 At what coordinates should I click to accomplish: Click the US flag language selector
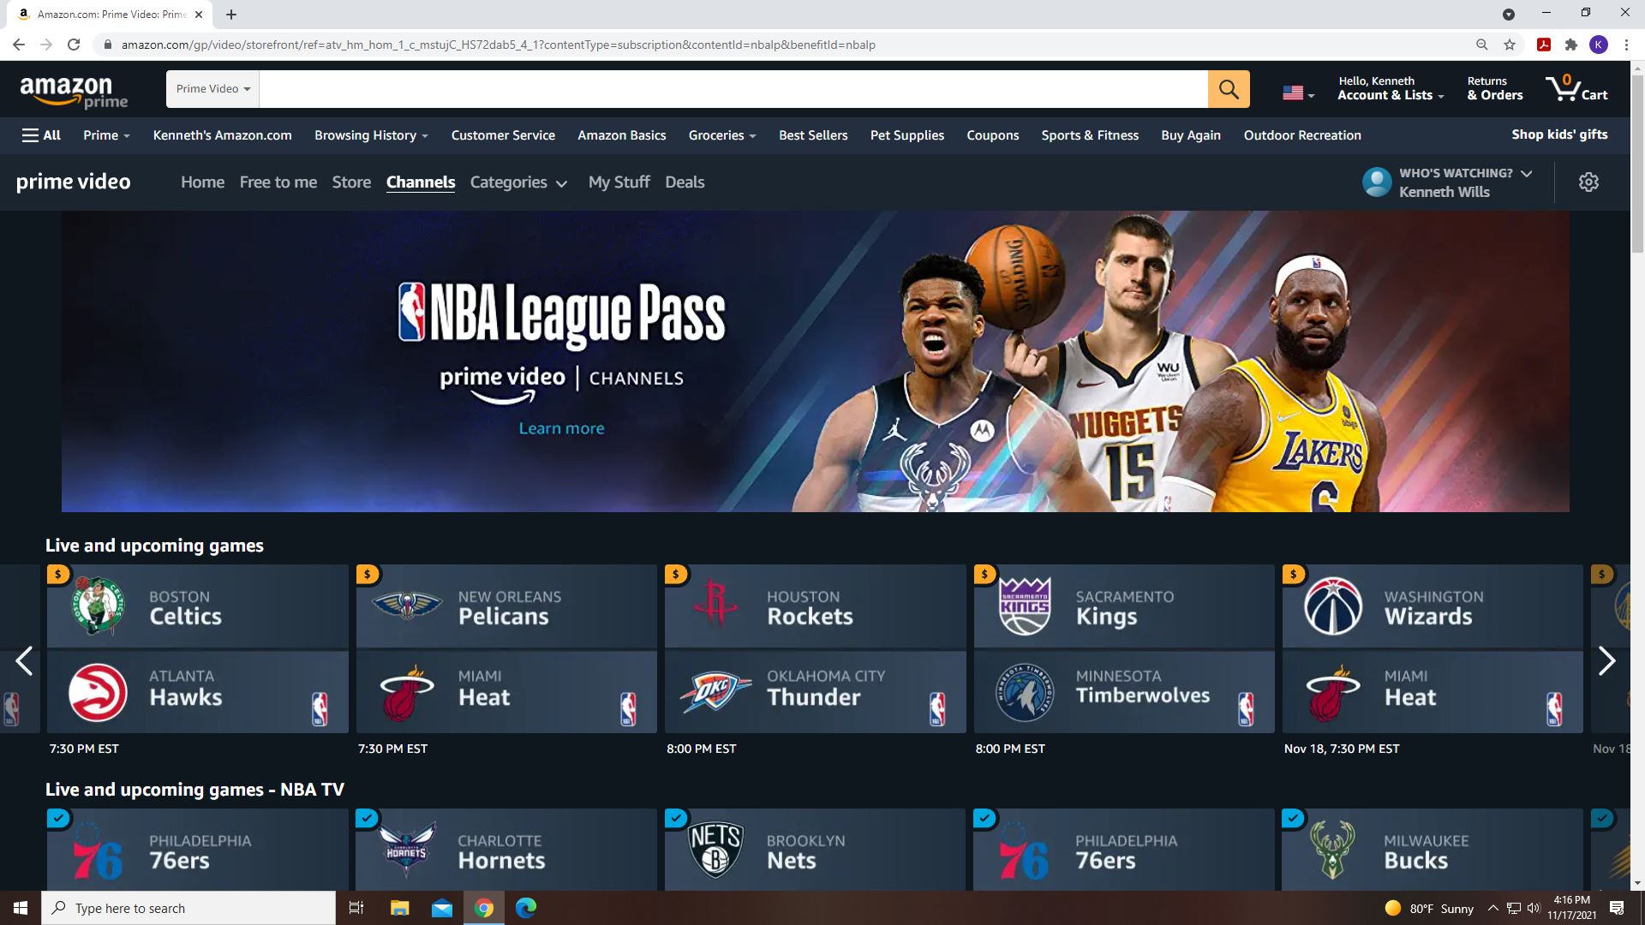[x=1297, y=92]
